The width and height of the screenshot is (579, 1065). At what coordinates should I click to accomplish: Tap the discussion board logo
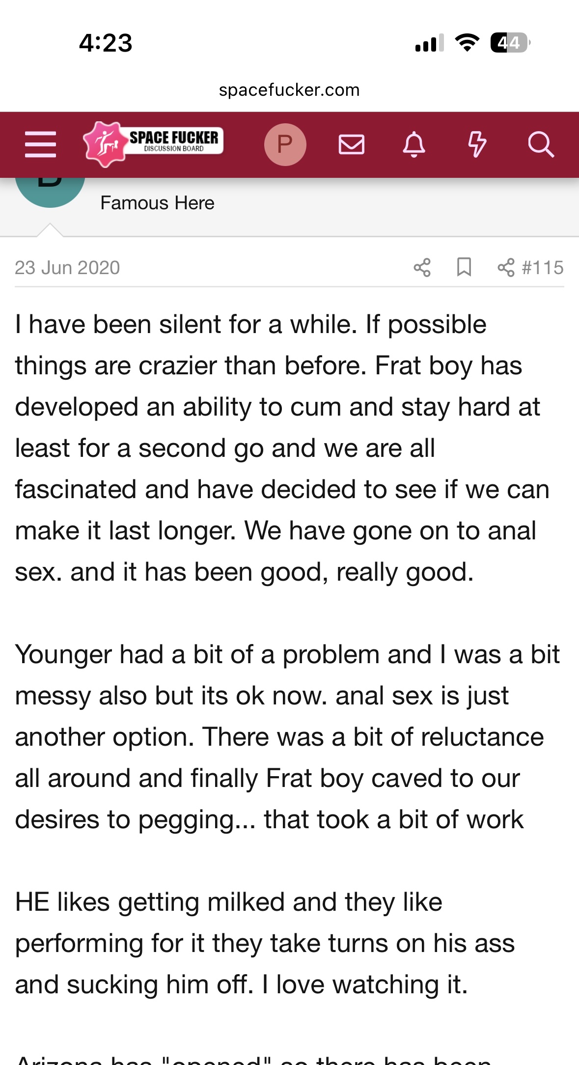coord(153,144)
